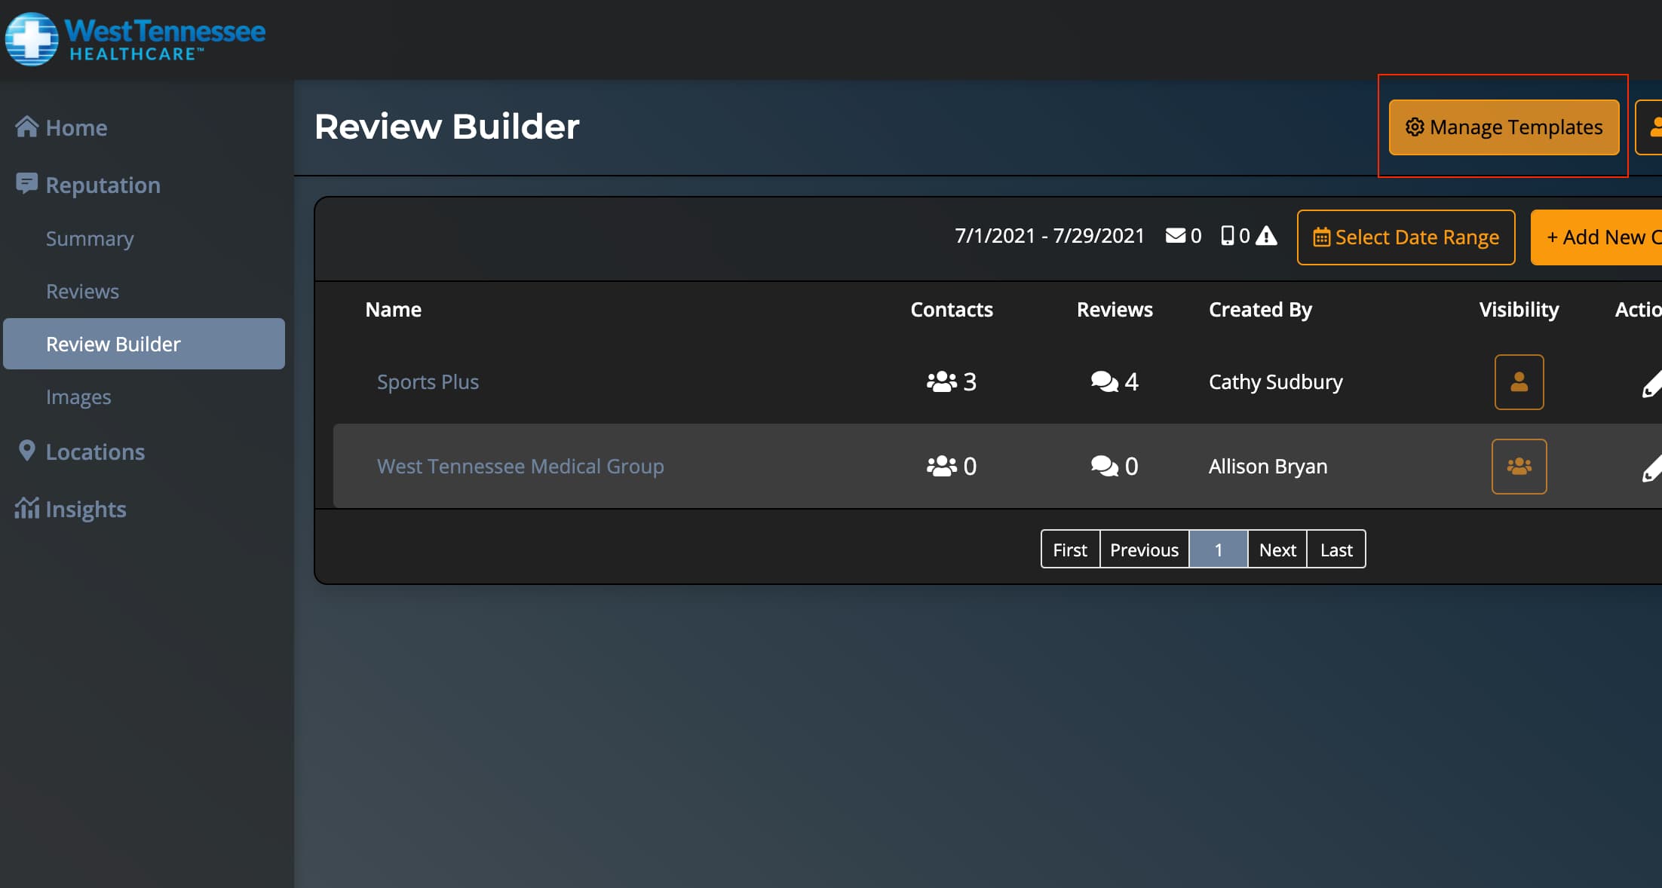Viewport: 1662px width, 888px height.
Task: Click the Review Builder page heading
Action: point(446,127)
